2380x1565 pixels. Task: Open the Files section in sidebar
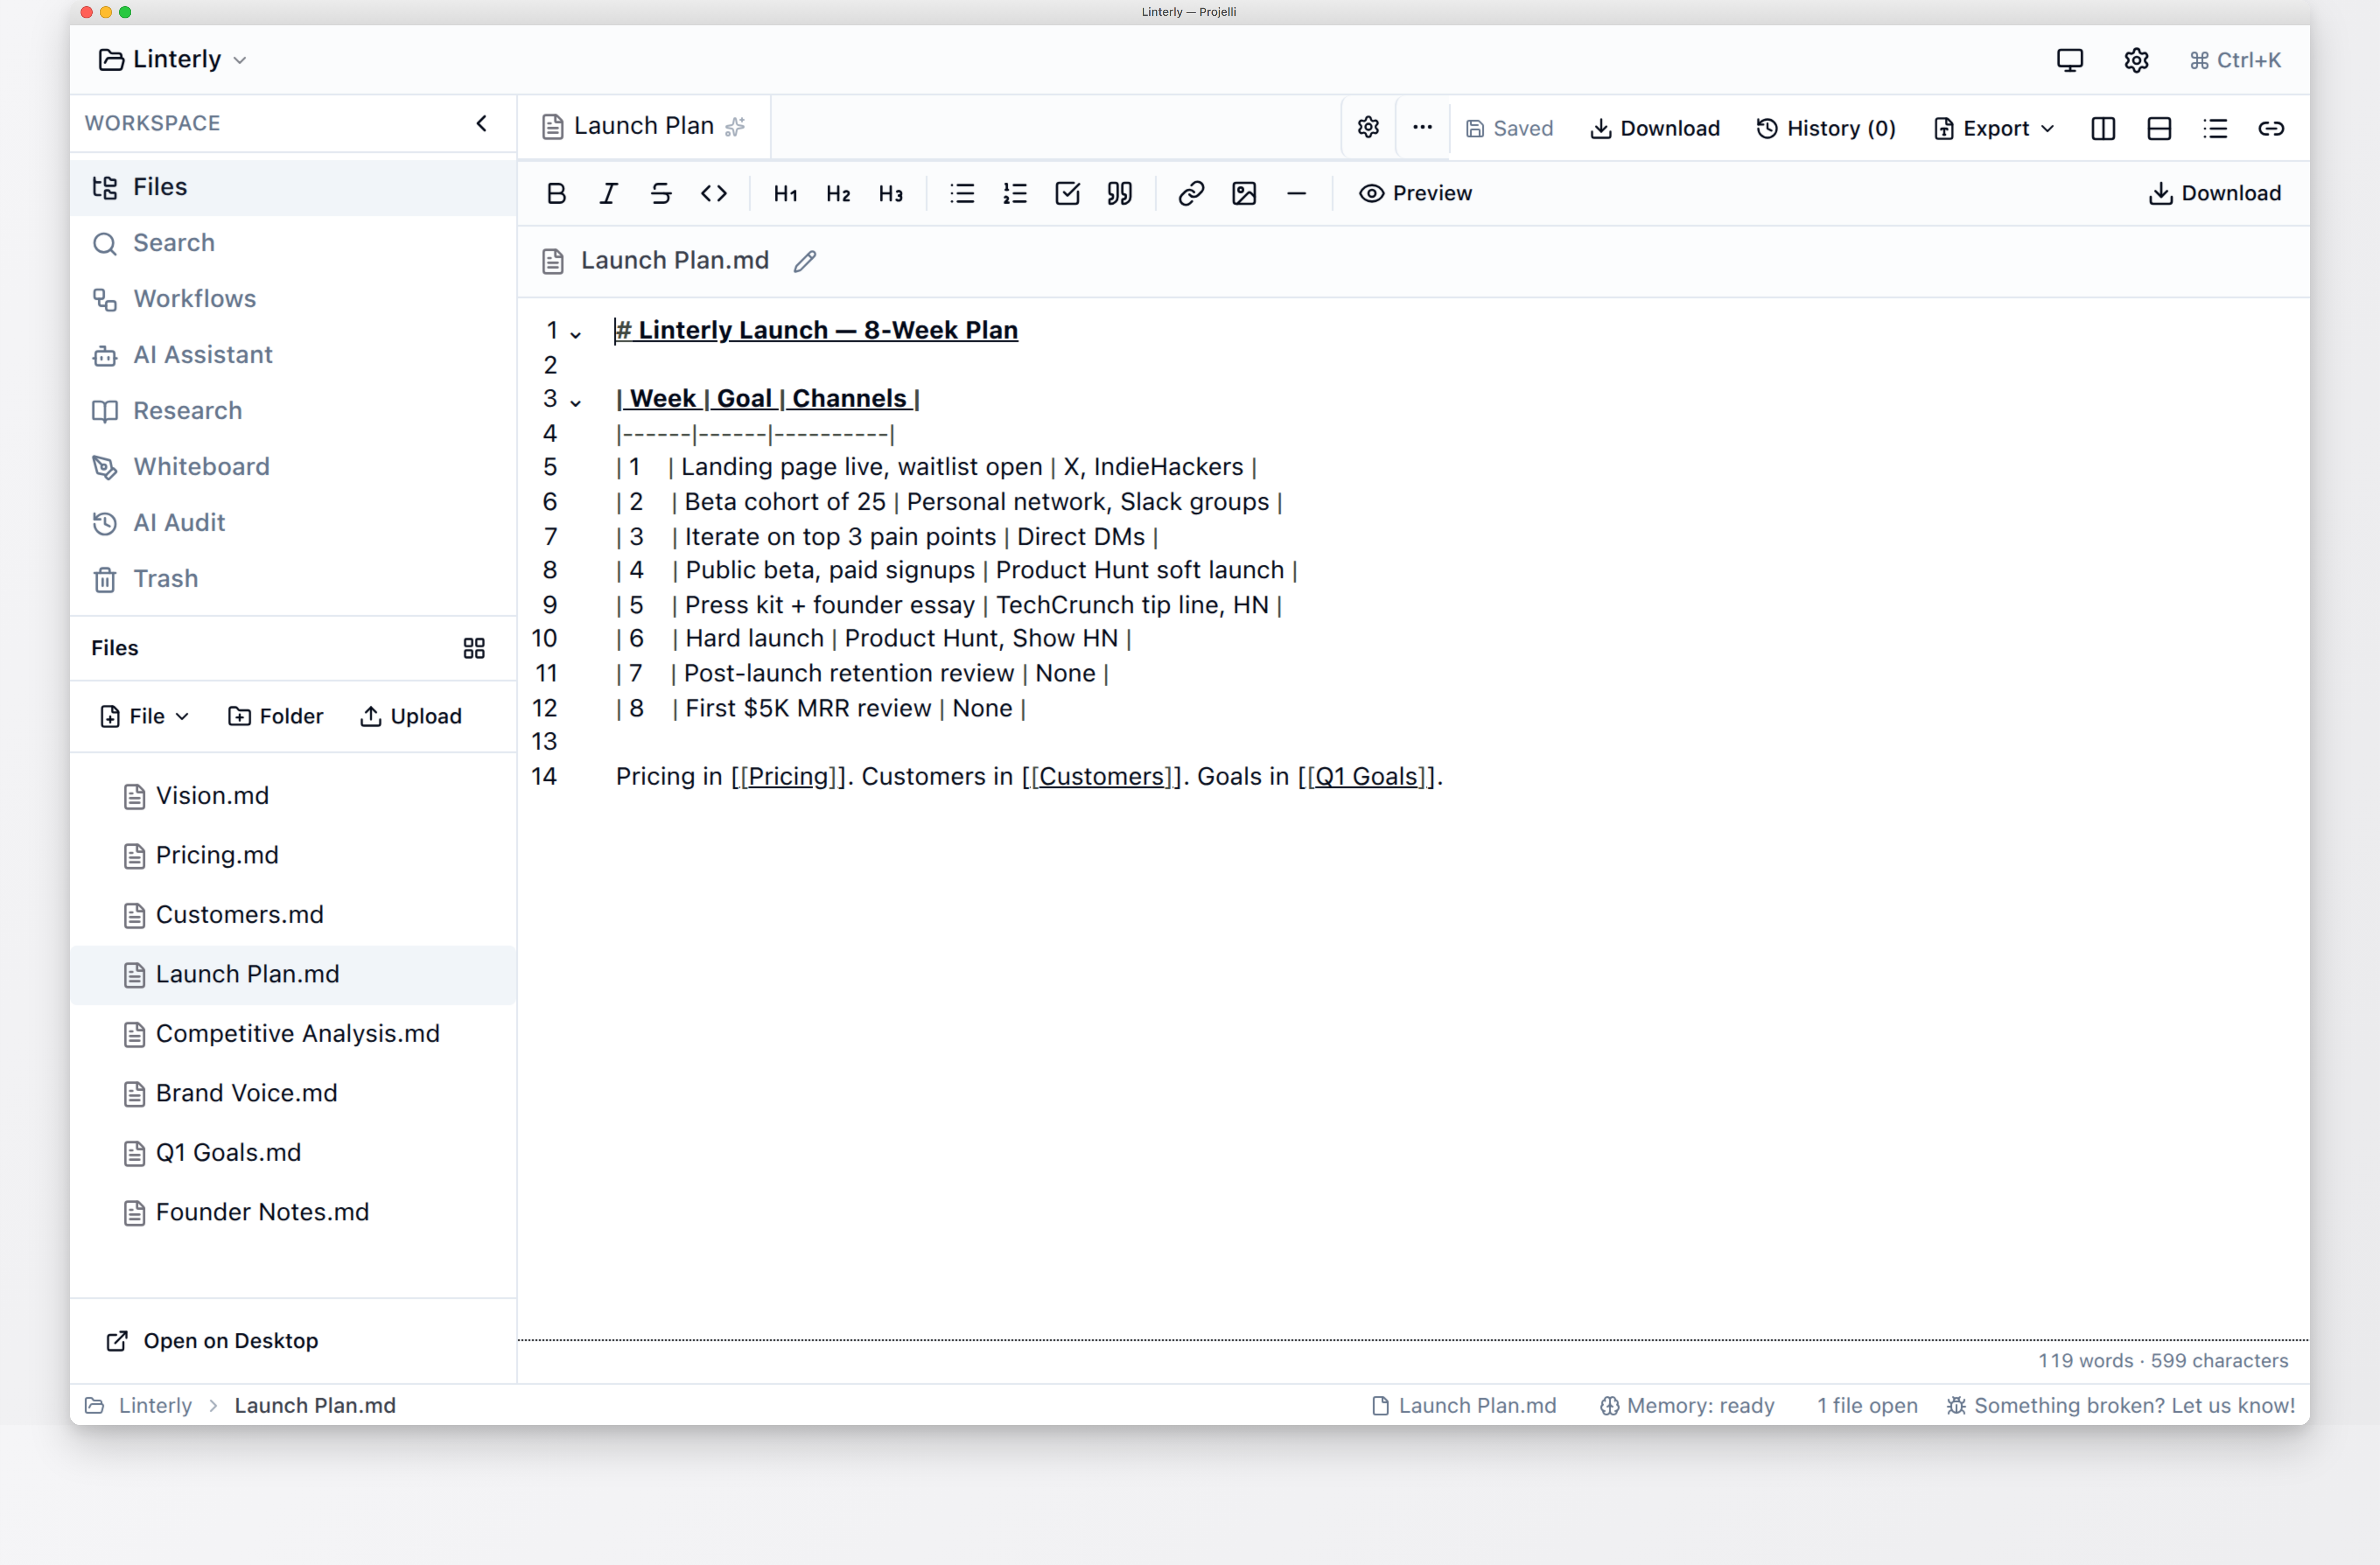[293, 187]
